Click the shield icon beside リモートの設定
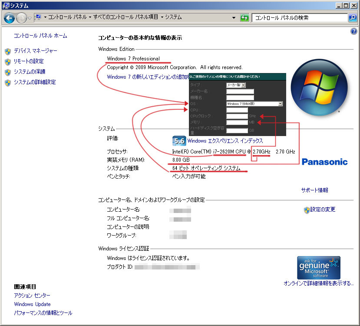The image size is (360, 326). coord(8,62)
